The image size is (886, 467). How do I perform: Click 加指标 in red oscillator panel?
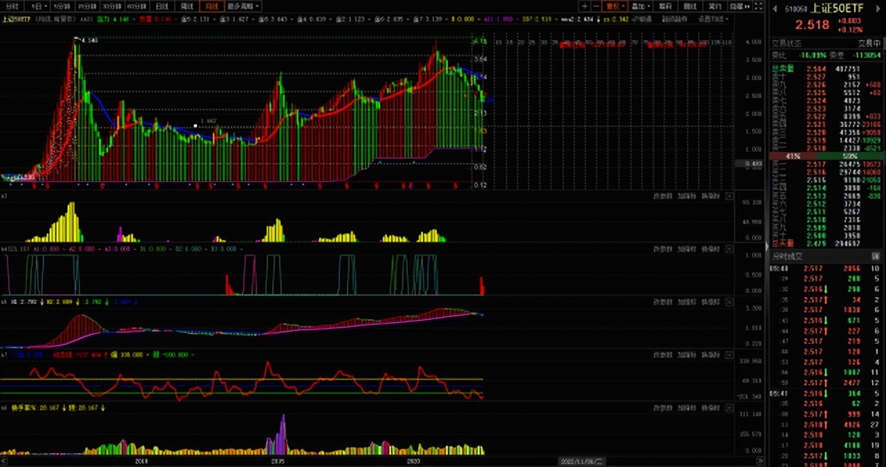(x=686, y=355)
